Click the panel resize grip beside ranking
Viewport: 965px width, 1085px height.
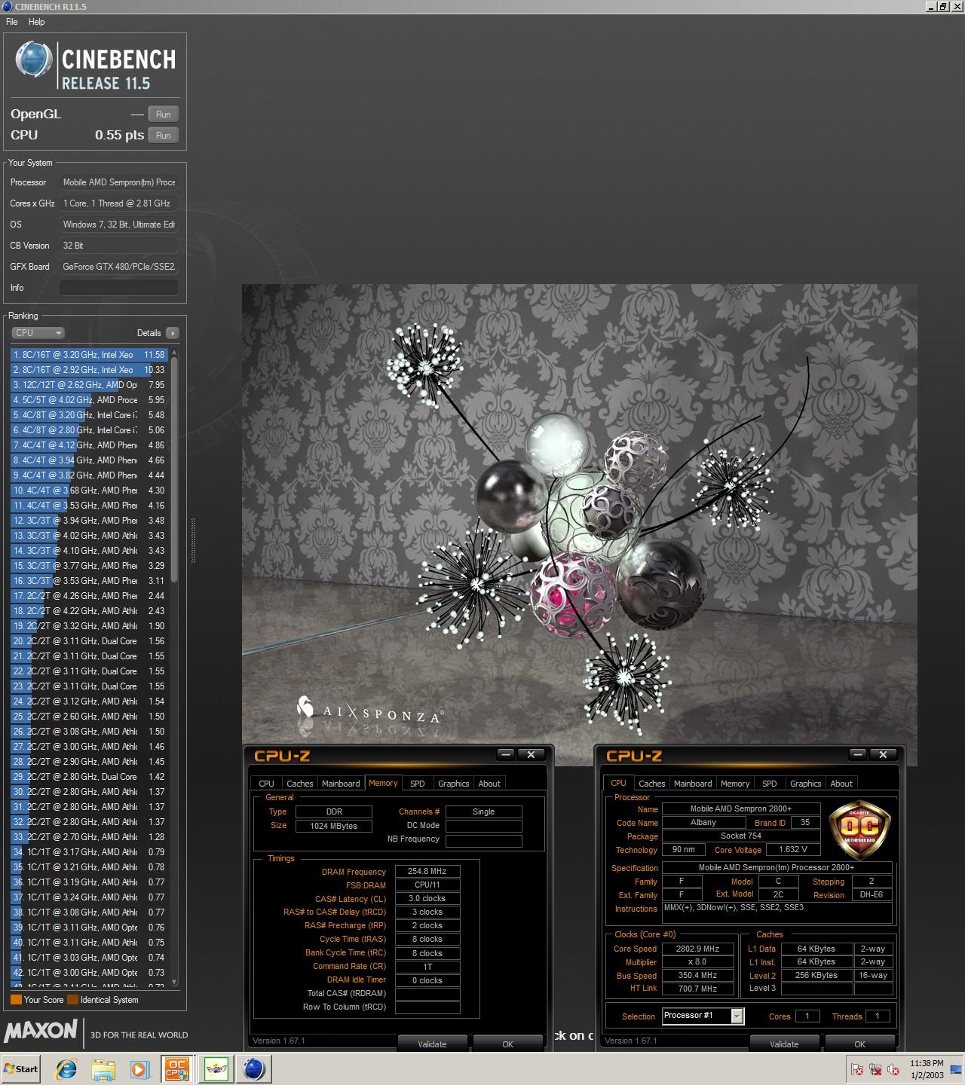click(192, 540)
